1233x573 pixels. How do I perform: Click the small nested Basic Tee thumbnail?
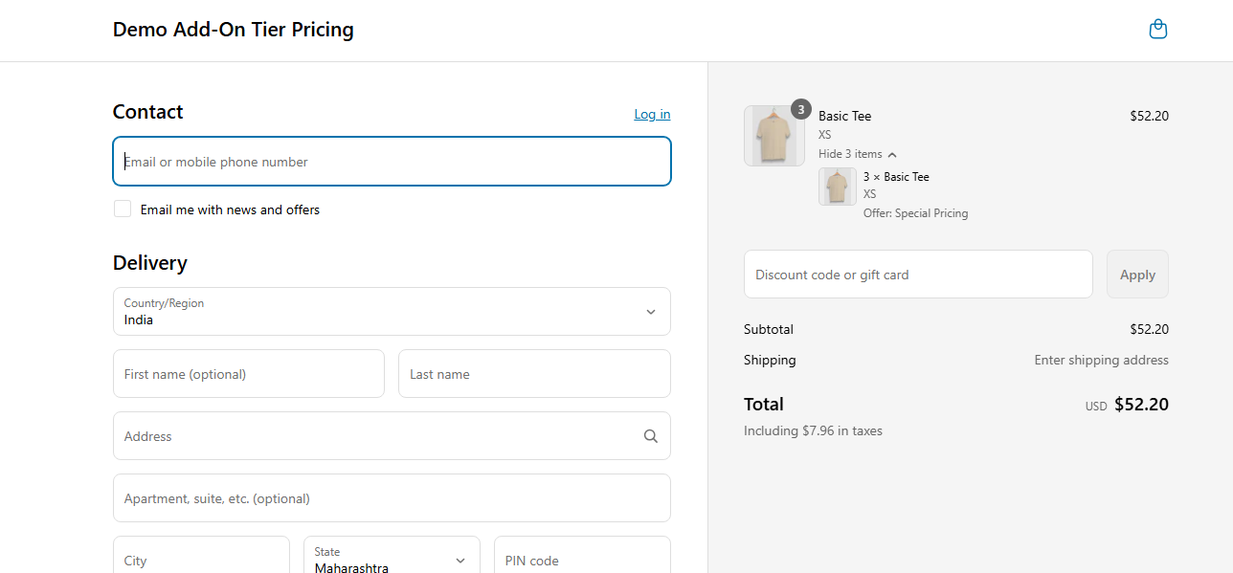(x=837, y=187)
